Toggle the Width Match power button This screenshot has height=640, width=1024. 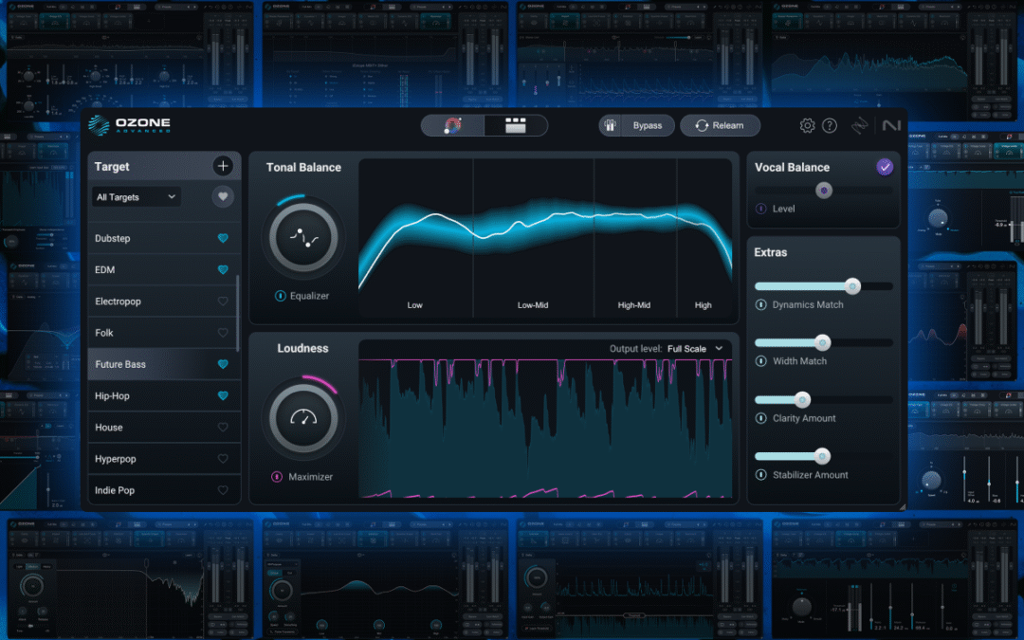[760, 361]
